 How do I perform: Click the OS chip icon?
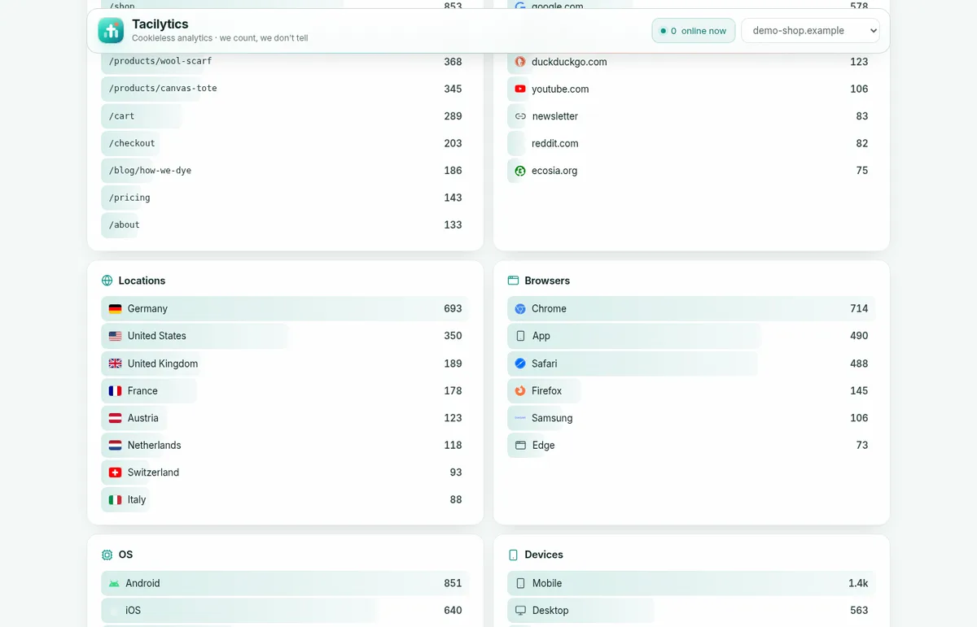point(107,555)
